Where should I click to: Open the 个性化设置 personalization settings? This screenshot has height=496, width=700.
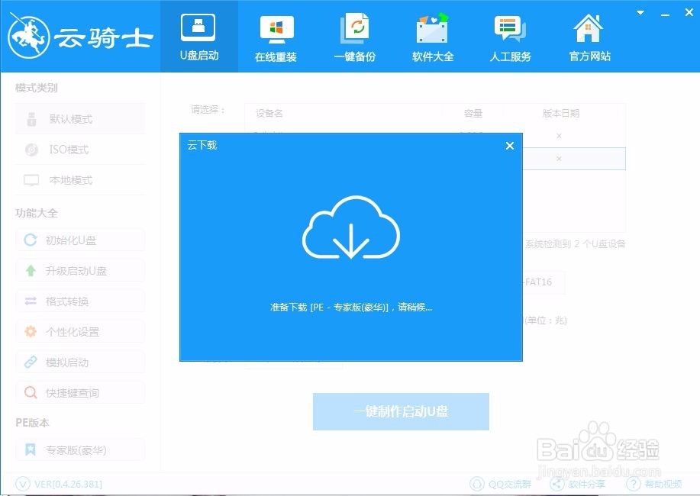coord(79,331)
